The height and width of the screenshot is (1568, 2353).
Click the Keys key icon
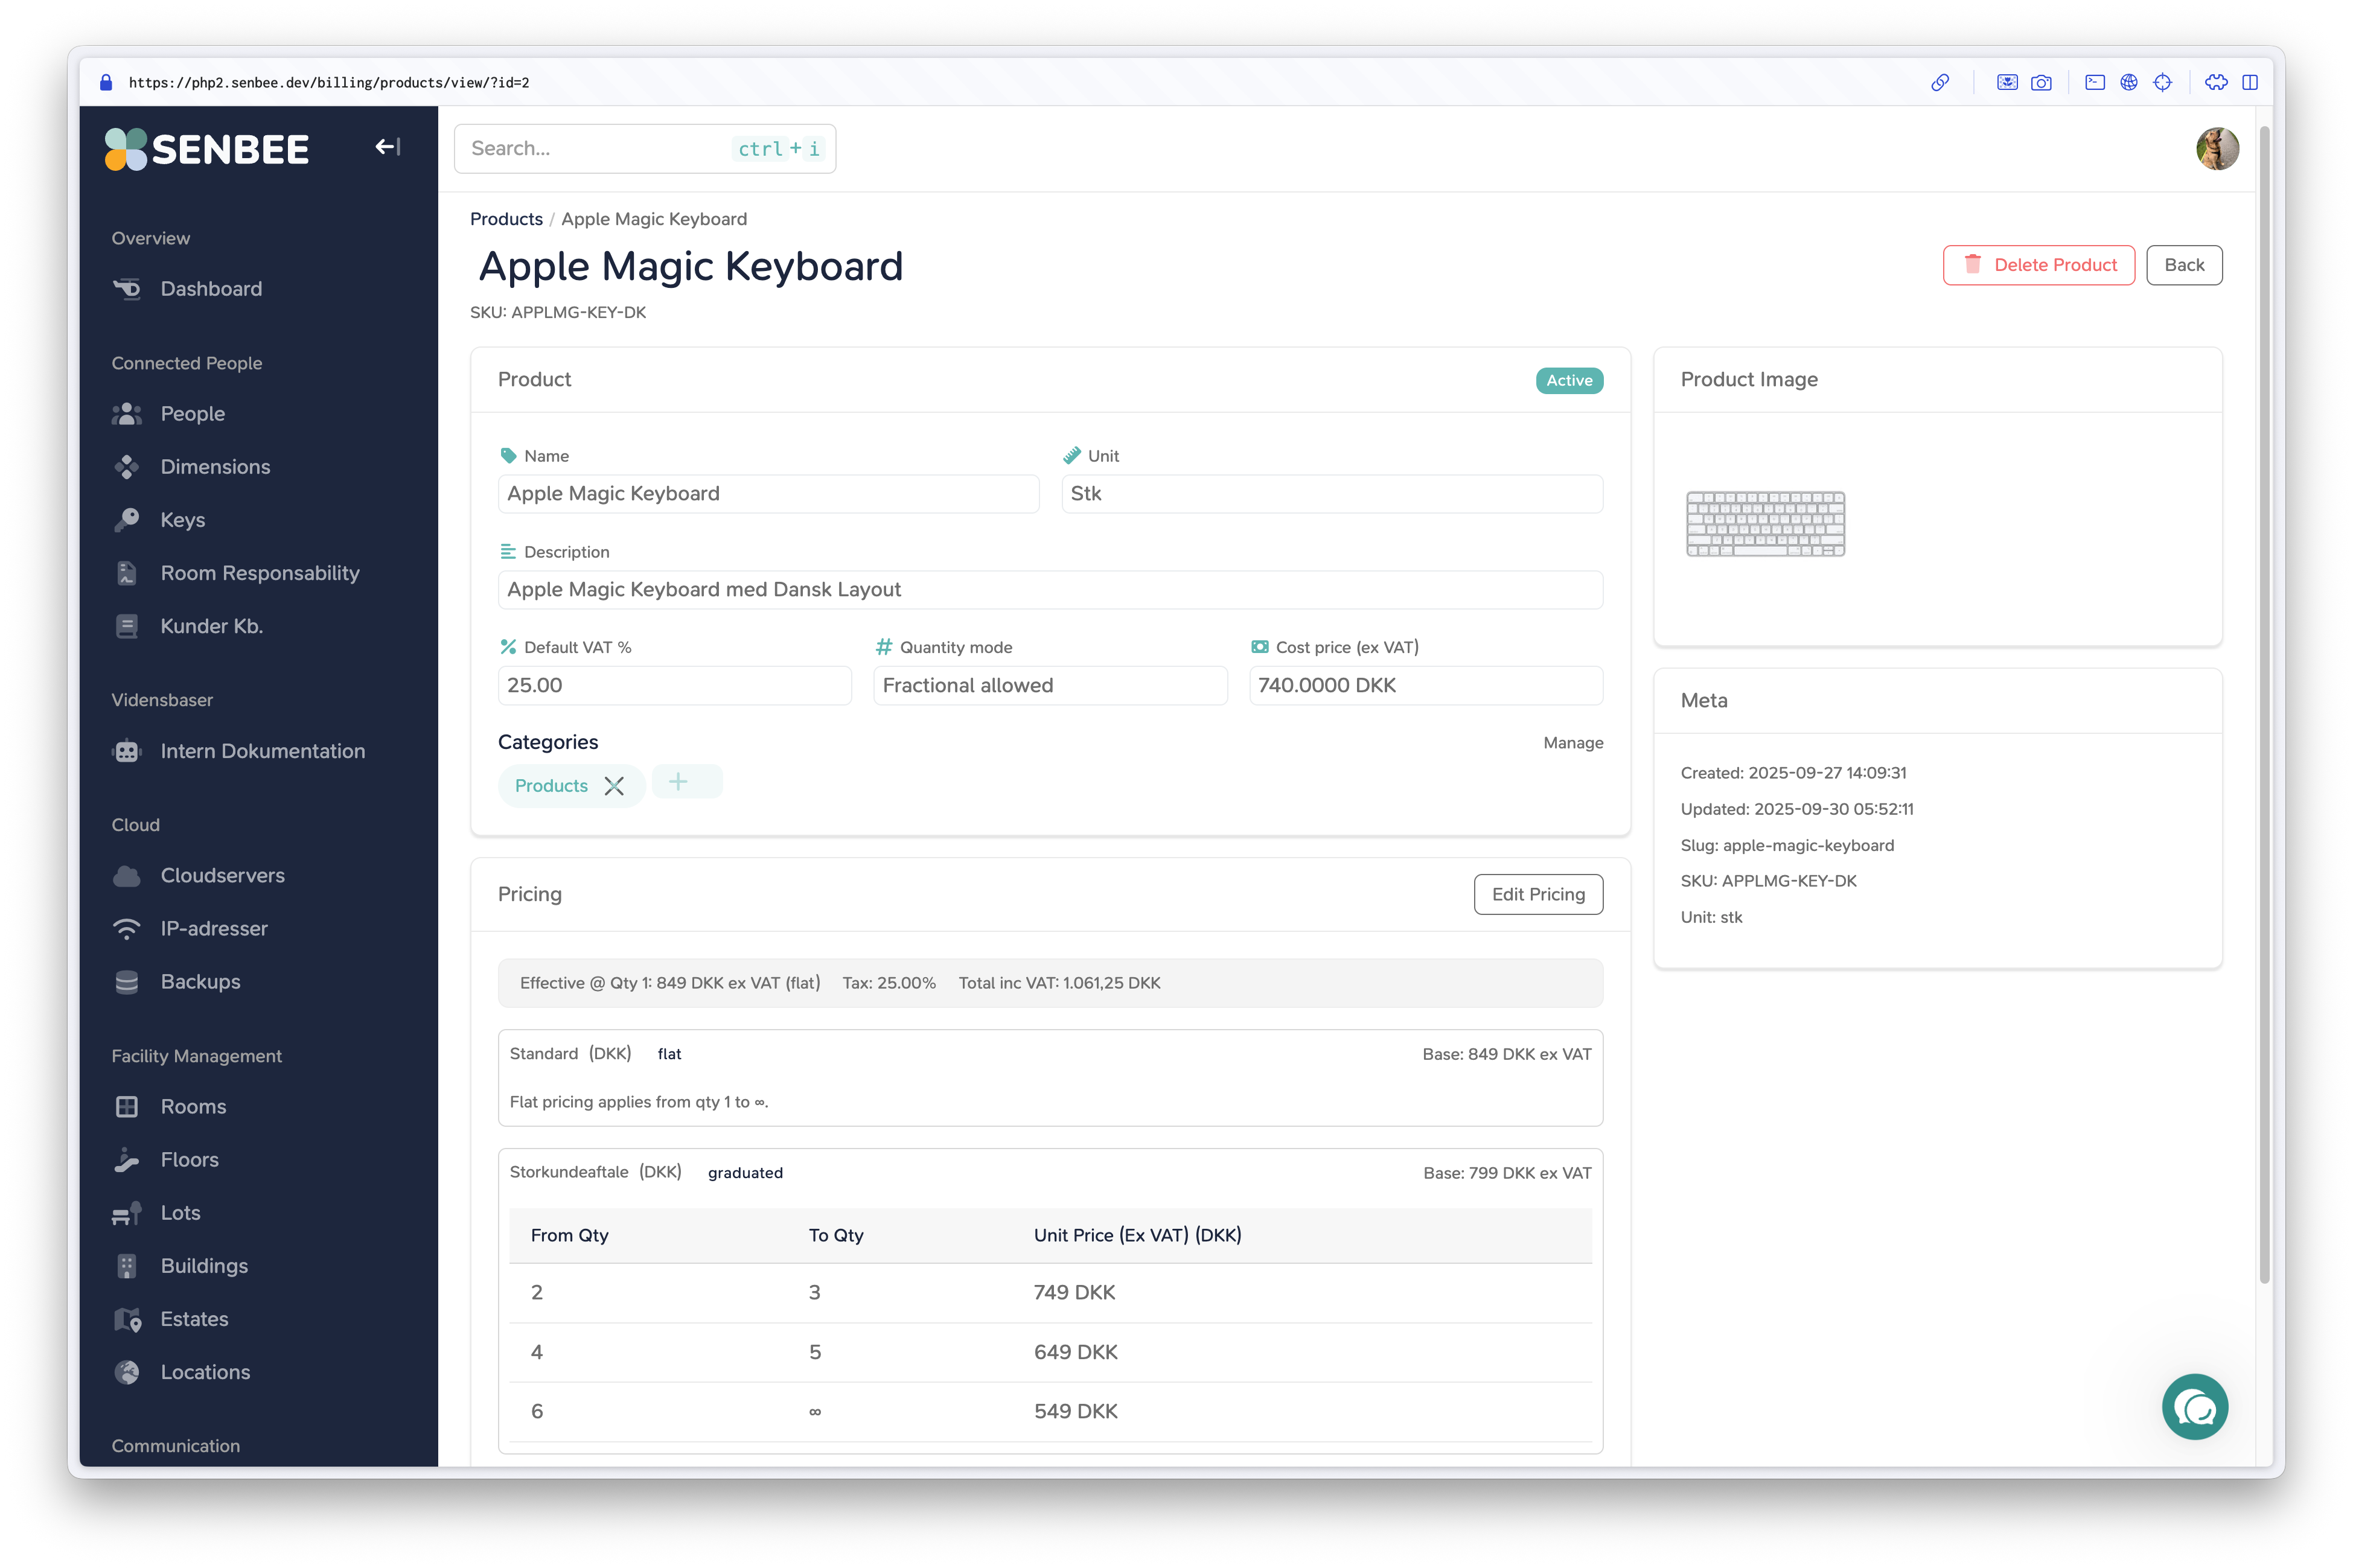127,520
